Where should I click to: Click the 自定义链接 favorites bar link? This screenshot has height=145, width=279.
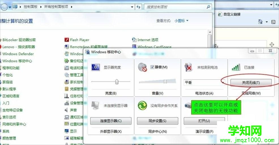point(232,14)
